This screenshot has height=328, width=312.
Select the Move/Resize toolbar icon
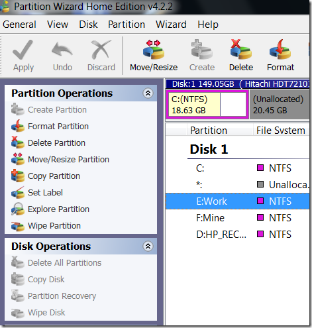[154, 50]
